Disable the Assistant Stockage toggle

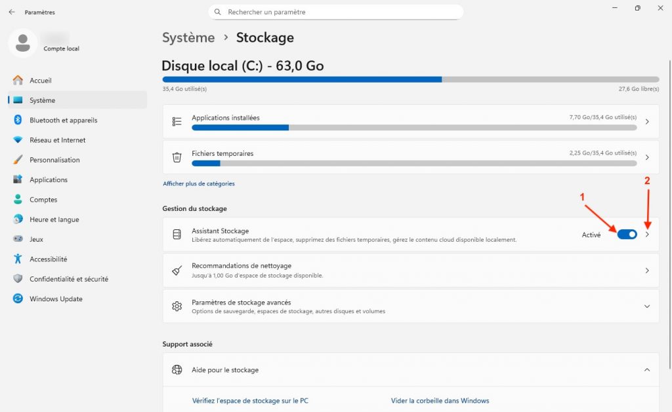point(627,234)
